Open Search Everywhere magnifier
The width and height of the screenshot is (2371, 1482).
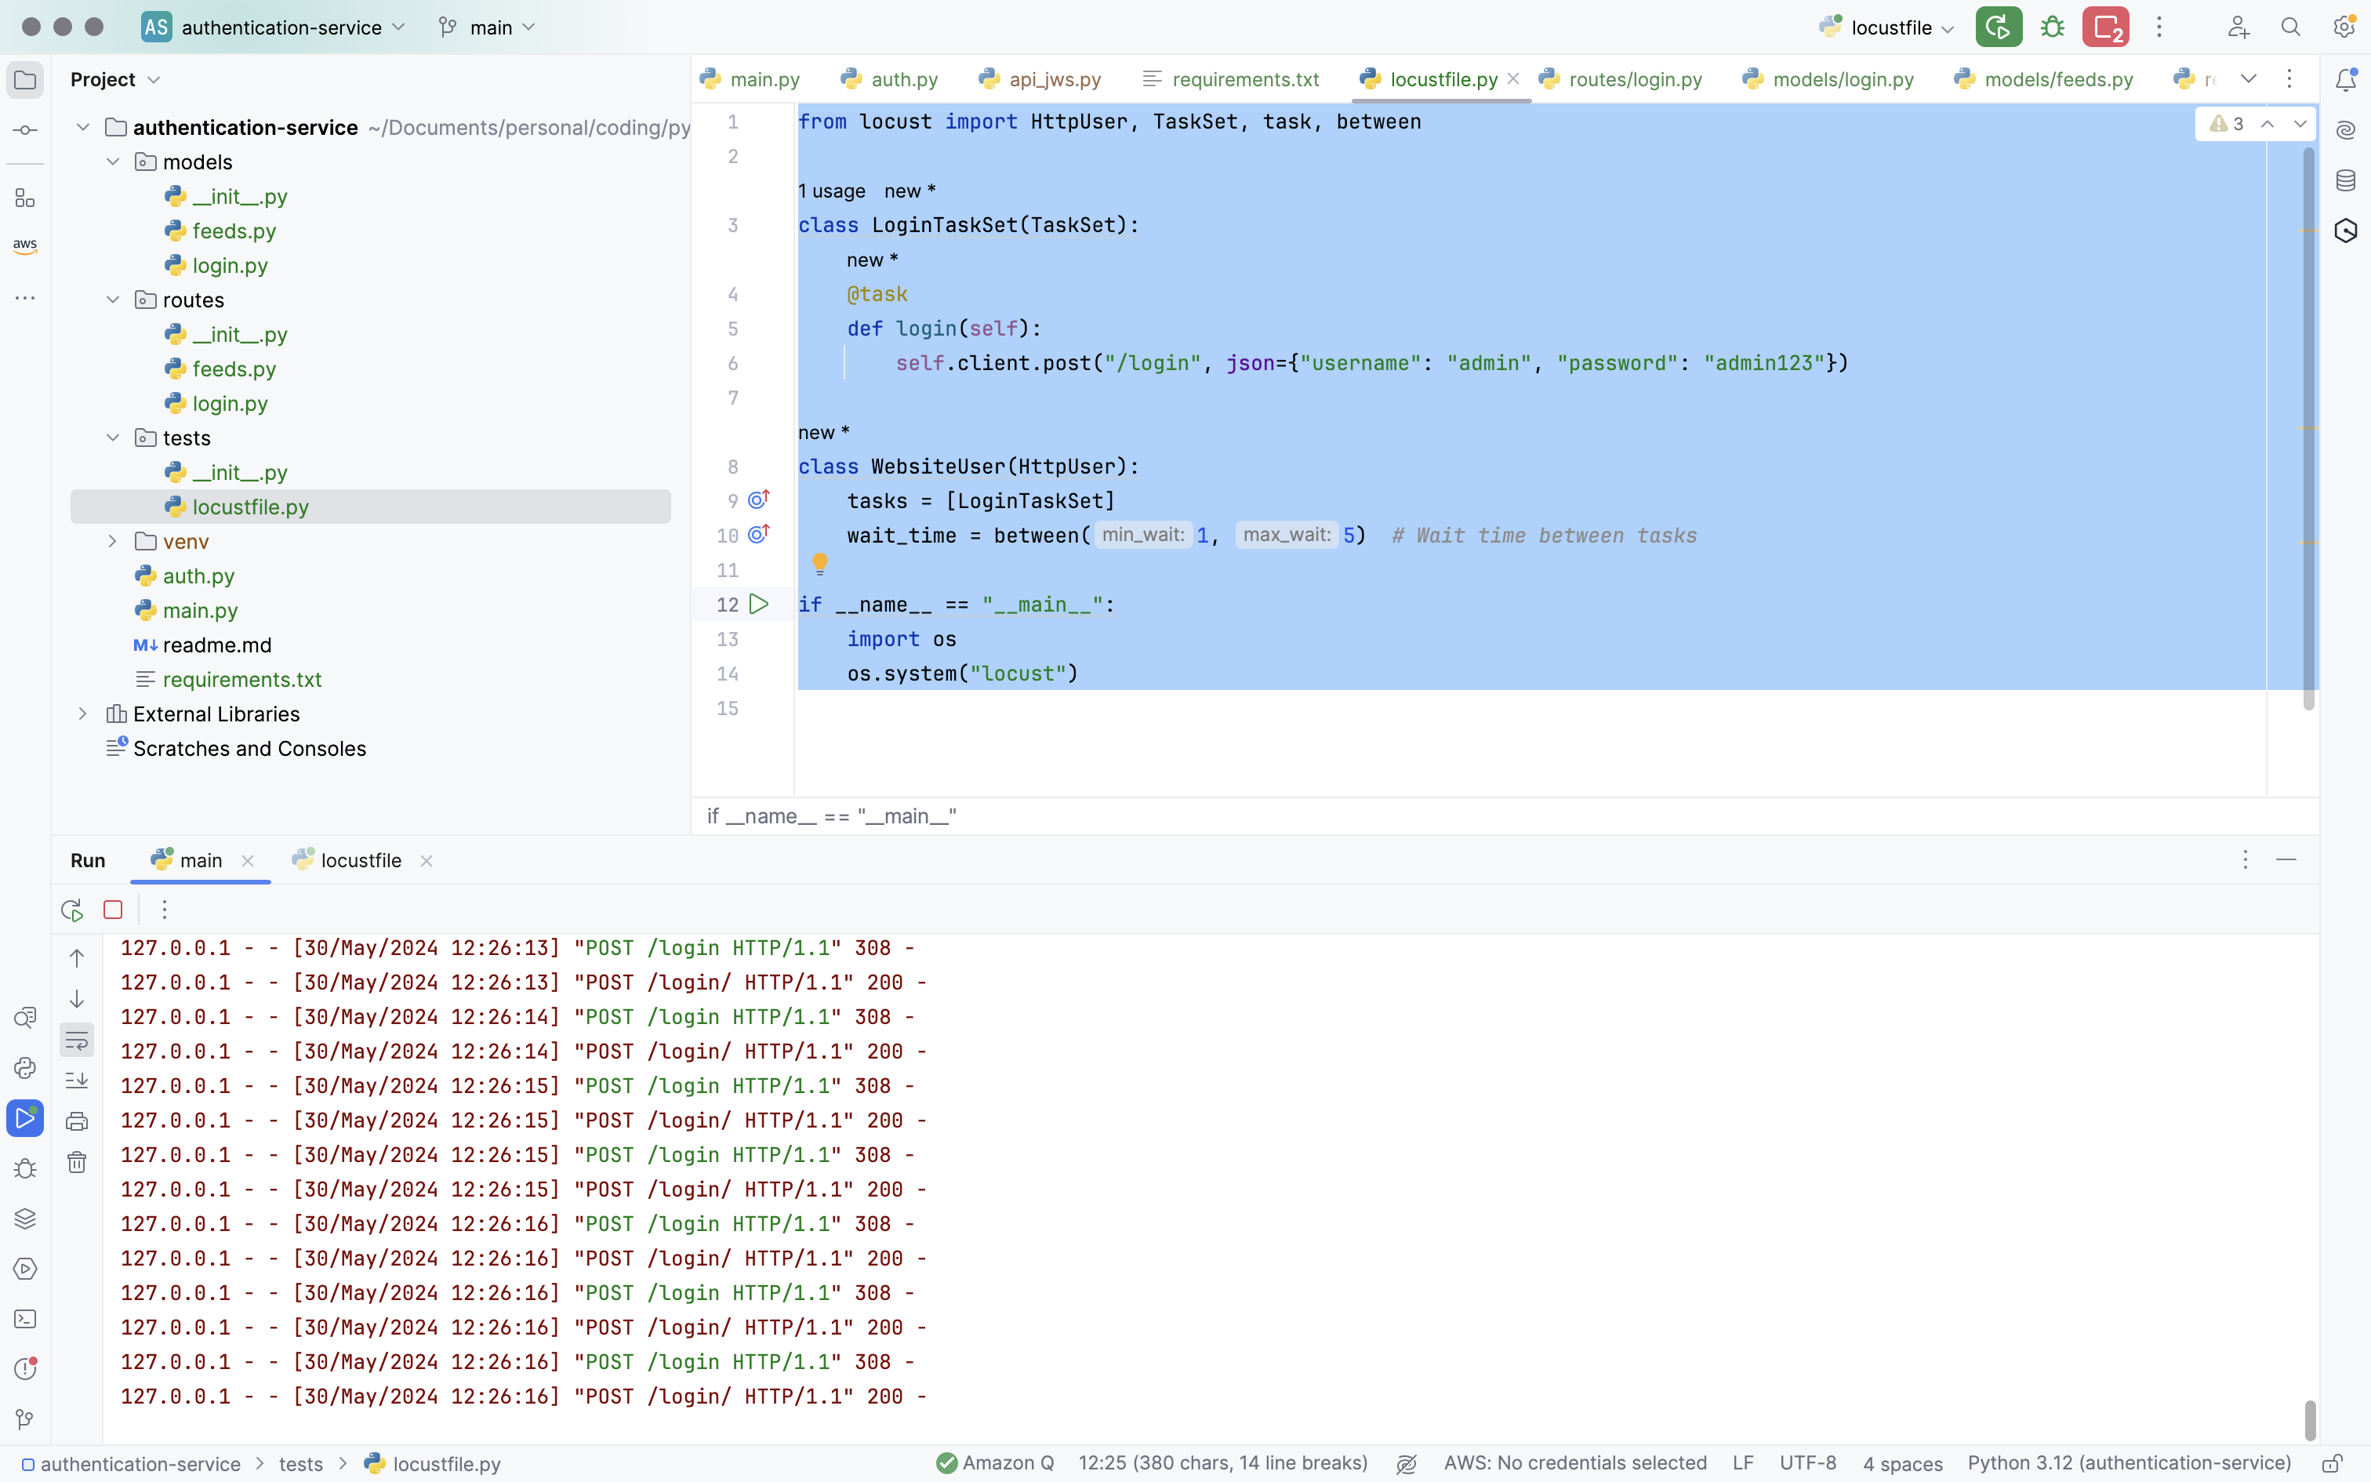click(2291, 27)
